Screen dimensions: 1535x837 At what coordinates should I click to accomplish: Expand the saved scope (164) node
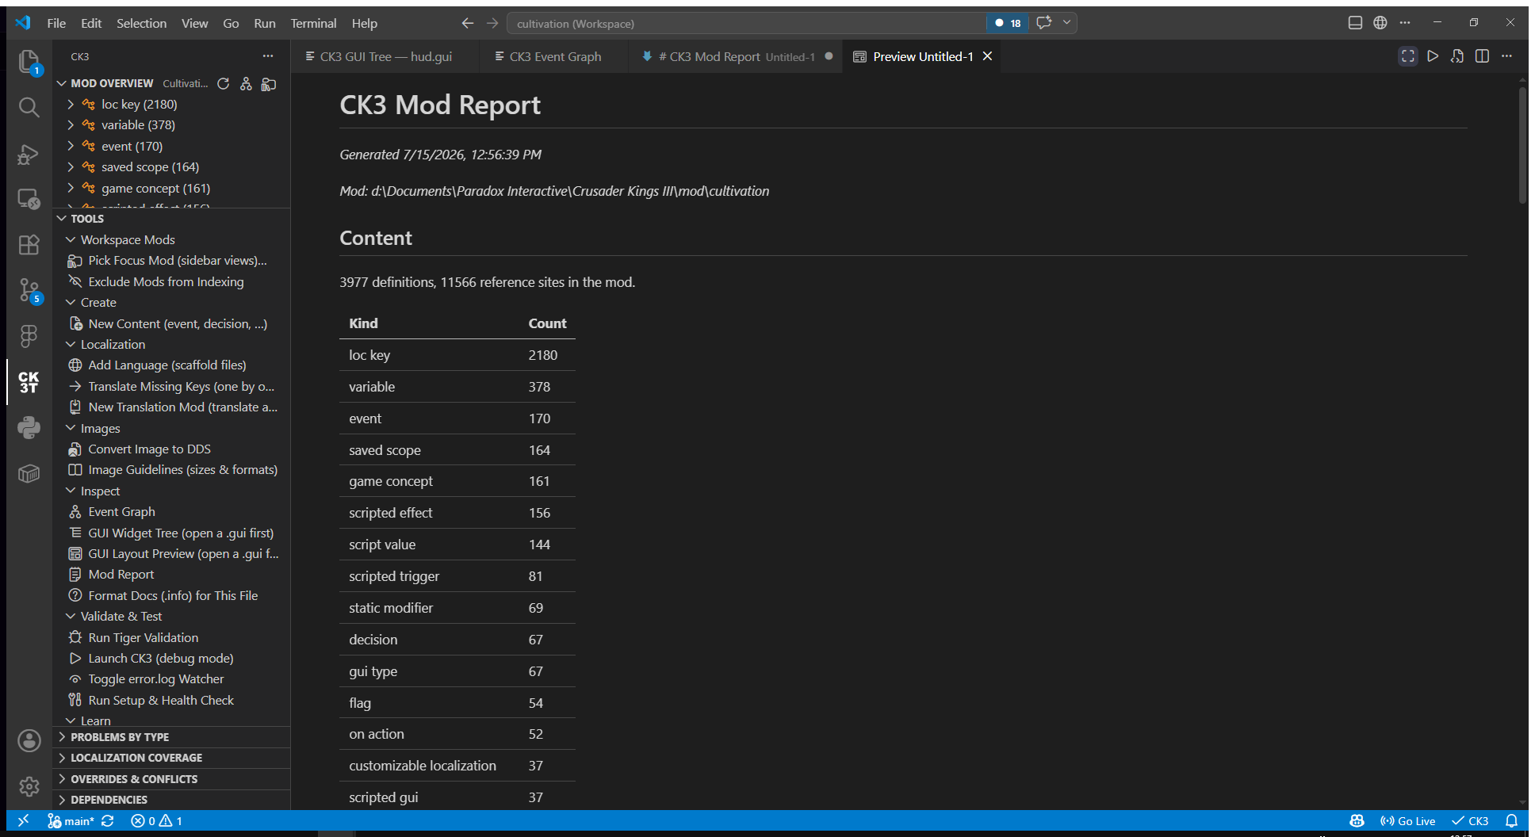tap(71, 166)
